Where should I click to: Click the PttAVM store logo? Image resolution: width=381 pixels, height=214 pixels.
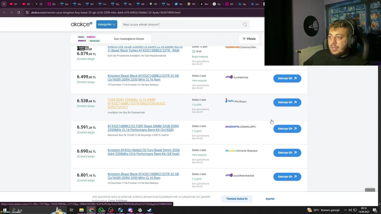230,151
